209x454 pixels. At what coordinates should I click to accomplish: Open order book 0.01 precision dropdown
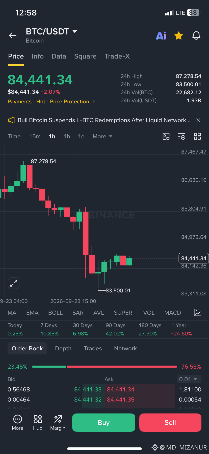[189, 379]
